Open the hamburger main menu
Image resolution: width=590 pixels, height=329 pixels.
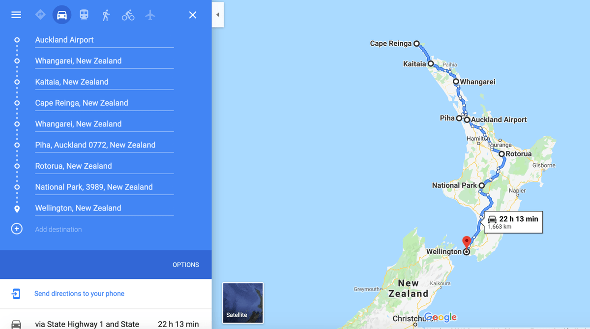pos(16,15)
